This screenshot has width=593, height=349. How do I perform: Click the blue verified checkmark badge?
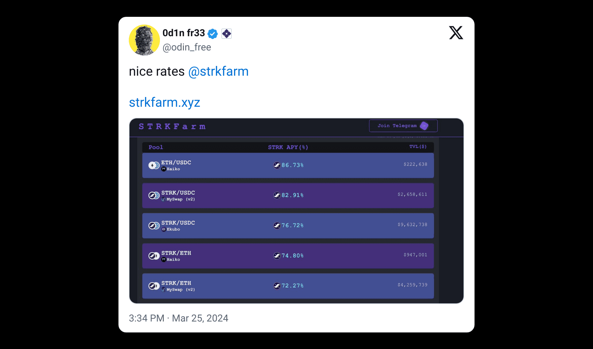point(213,33)
